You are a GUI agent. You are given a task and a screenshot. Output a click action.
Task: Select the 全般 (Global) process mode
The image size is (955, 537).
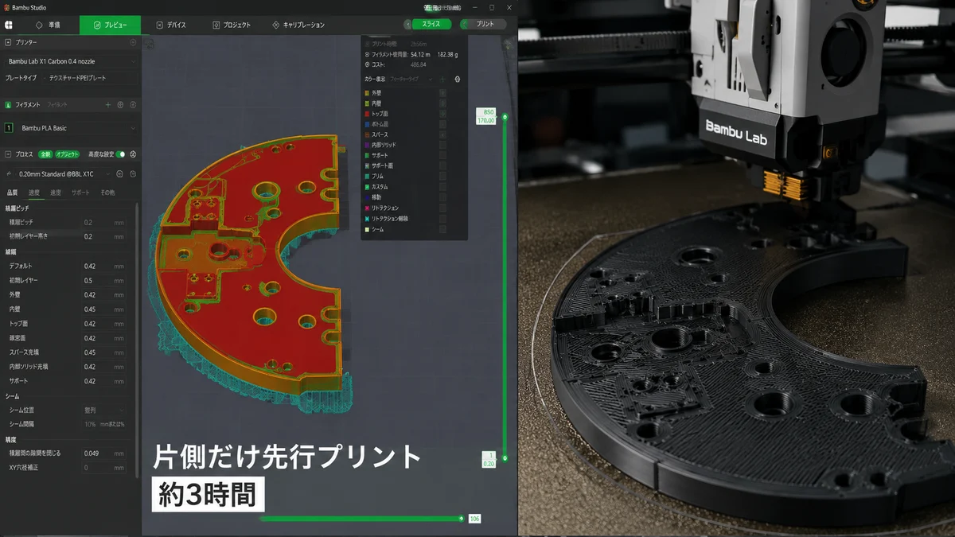click(45, 154)
